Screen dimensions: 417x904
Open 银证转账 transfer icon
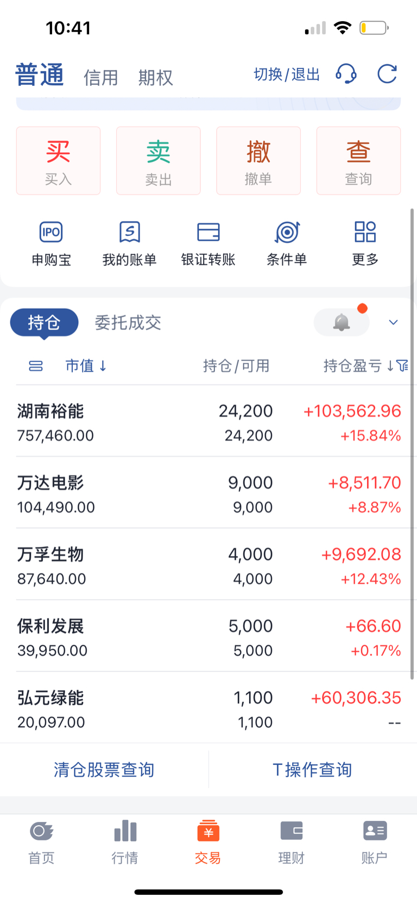pos(208,232)
